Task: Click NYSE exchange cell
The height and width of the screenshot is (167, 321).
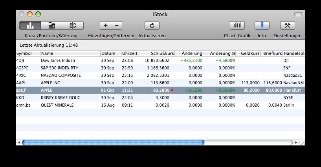Action: pyautogui.click(x=288, y=98)
